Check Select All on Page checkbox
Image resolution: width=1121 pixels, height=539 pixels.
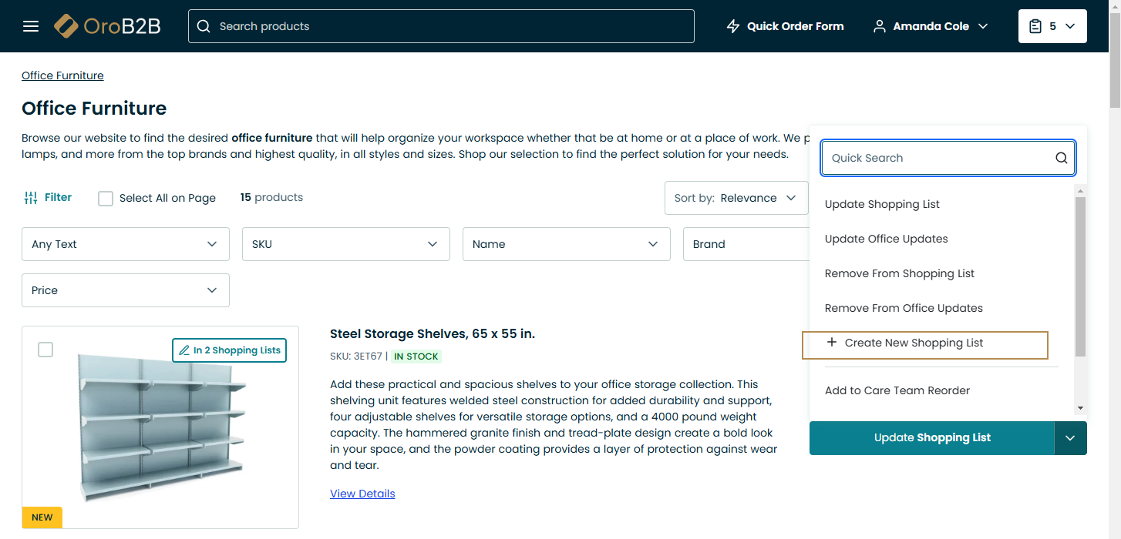tap(106, 199)
